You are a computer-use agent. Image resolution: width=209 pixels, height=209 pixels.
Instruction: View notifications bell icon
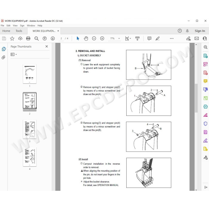[x=187, y=31]
